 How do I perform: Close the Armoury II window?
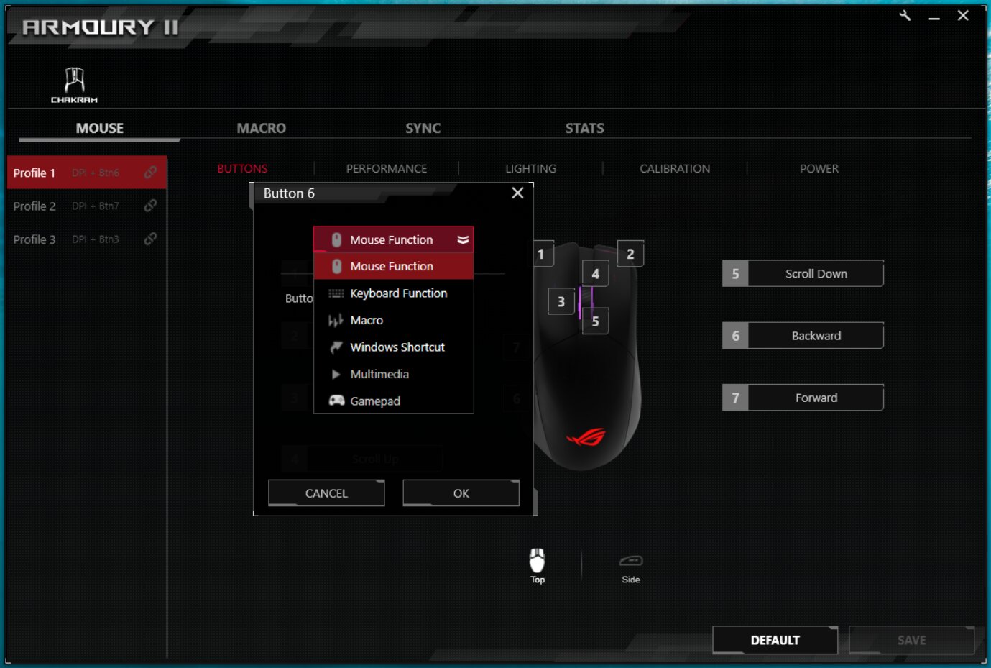click(963, 15)
